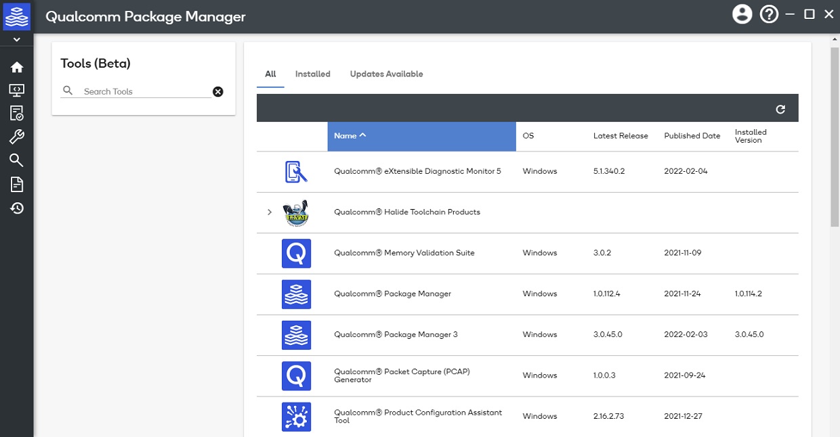840x437 pixels.
Task: Click the Memory Validation Suite Q icon
Action: [296, 252]
